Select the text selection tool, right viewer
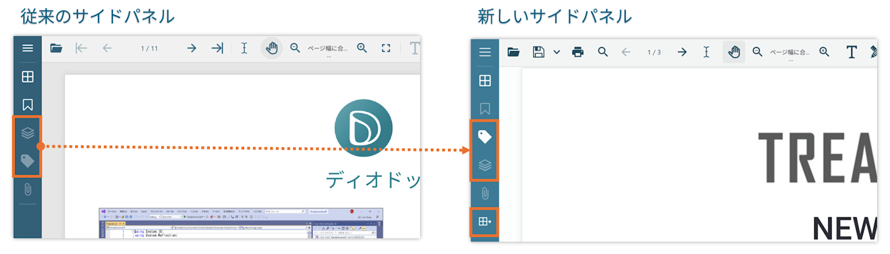The height and width of the screenshot is (254, 890). click(x=706, y=52)
